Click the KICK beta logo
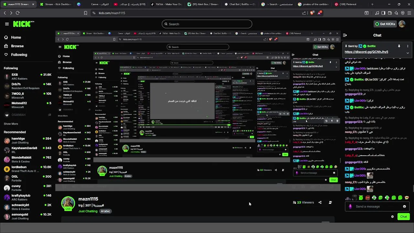The width and height of the screenshot is (414, 233). pyautogui.click(x=23, y=24)
